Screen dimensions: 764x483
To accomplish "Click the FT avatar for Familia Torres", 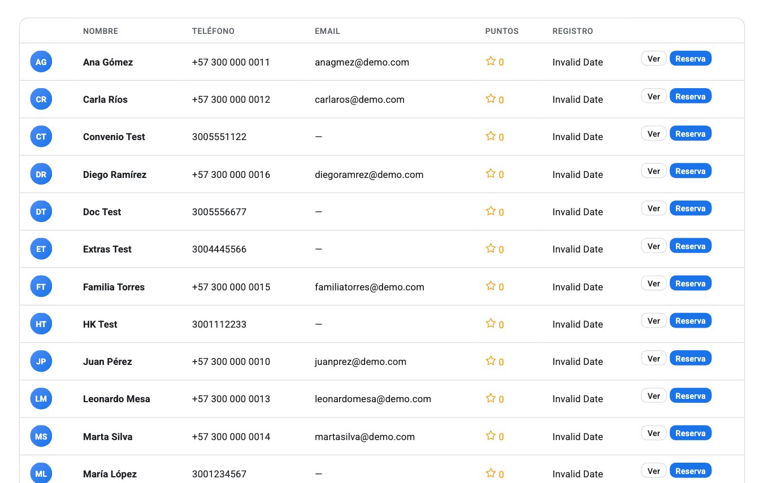I will (x=41, y=287).
